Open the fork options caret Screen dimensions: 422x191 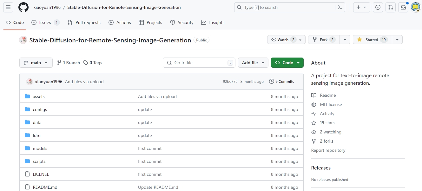point(345,40)
